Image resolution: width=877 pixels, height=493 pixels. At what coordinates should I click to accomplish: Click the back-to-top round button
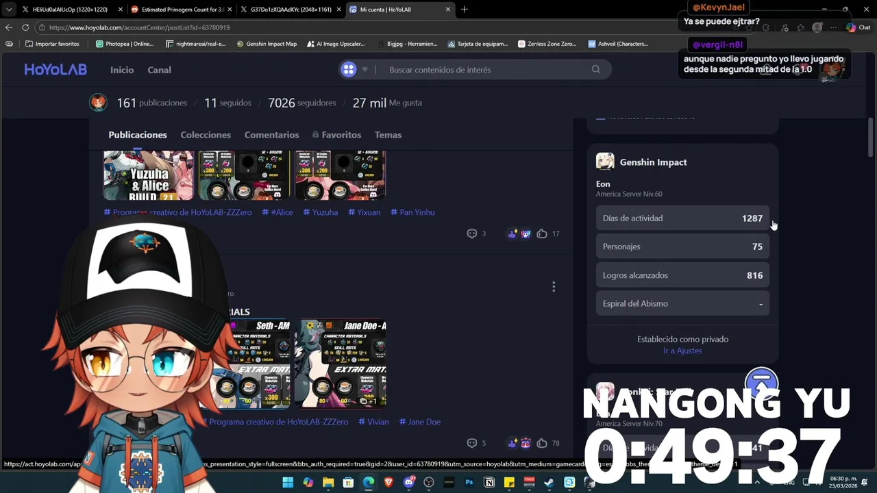point(761,384)
